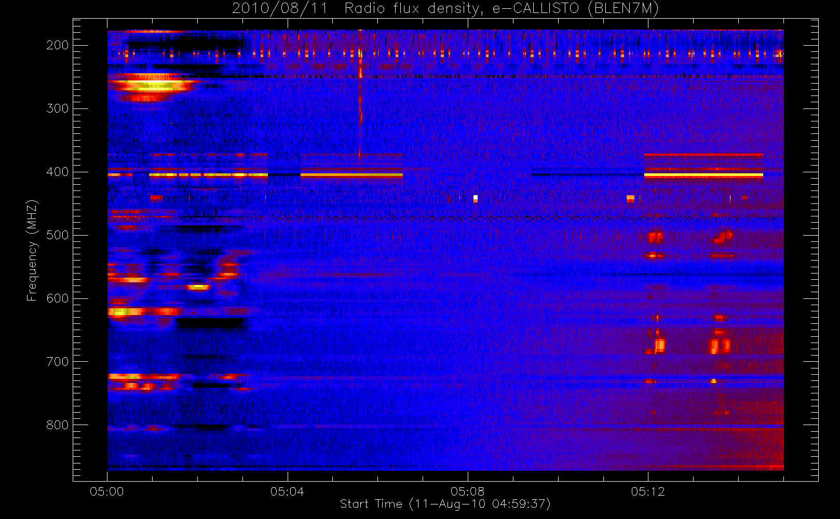
Task: Click the 'Frequency (MHZ)' axis label
Action: click(x=32, y=250)
